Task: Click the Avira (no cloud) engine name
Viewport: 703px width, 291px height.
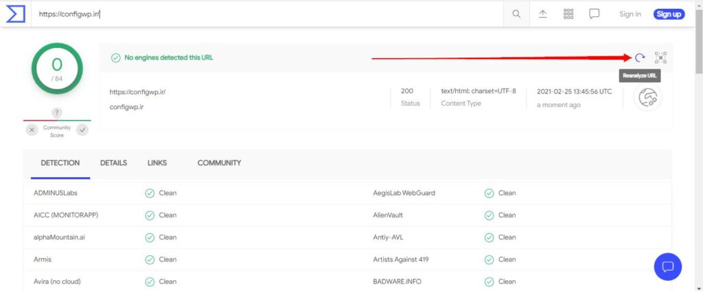Action: pyautogui.click(x=57, y=282)
